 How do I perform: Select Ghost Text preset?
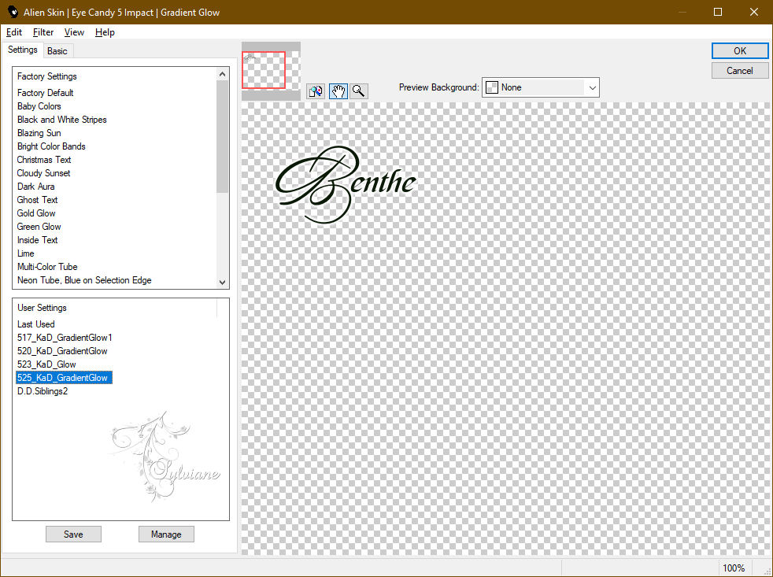coord(38,200)
